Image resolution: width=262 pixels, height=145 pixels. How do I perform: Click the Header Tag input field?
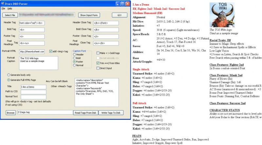pyautogui.click(x=32, y=23)
